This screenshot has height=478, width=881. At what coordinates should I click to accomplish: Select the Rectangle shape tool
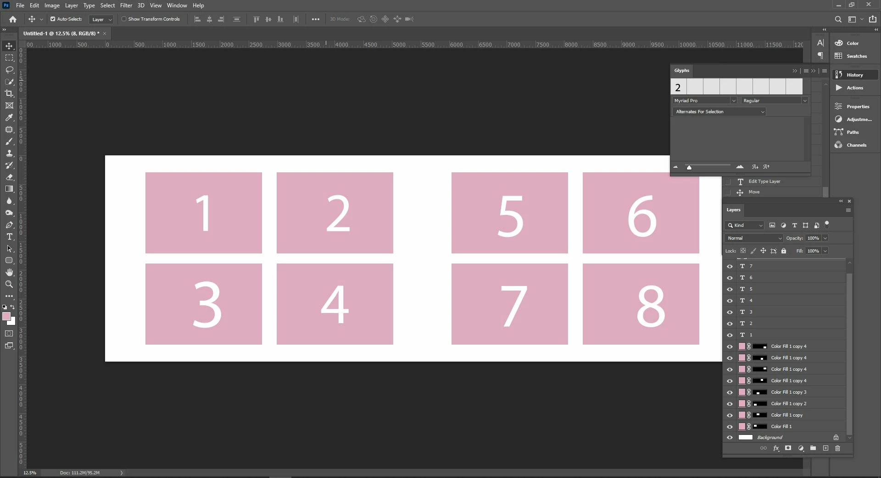click(9, 260)
